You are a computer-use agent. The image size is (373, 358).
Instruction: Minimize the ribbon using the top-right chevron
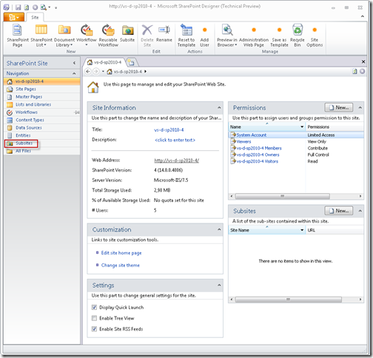363,16
